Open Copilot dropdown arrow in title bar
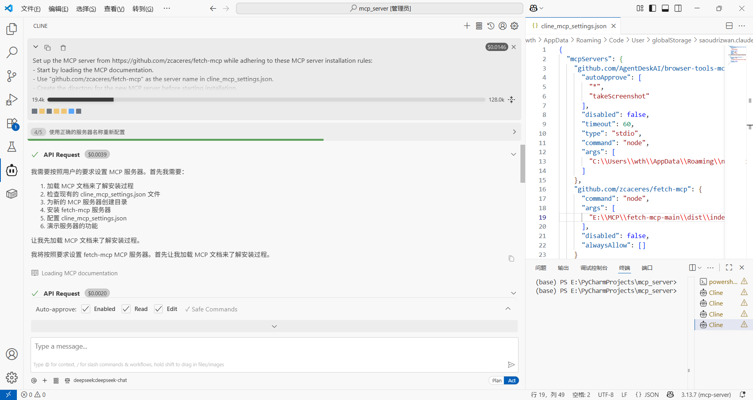Image resolution: width=753 pixels, height=400 pixels. tap(542, 8)
